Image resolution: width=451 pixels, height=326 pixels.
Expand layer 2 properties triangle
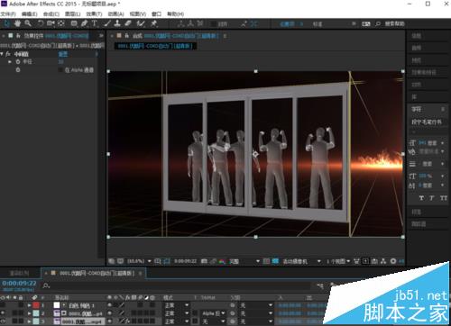click(x=29, y=313)
